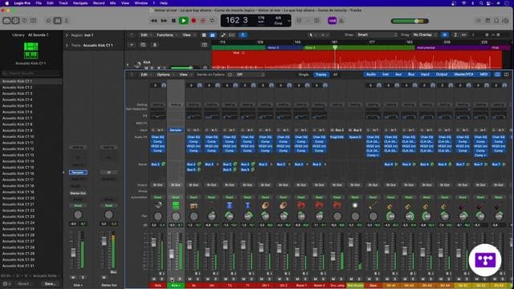Toggle the Cycle mode button
Screen dimensions: 514x289
(212, 21)
